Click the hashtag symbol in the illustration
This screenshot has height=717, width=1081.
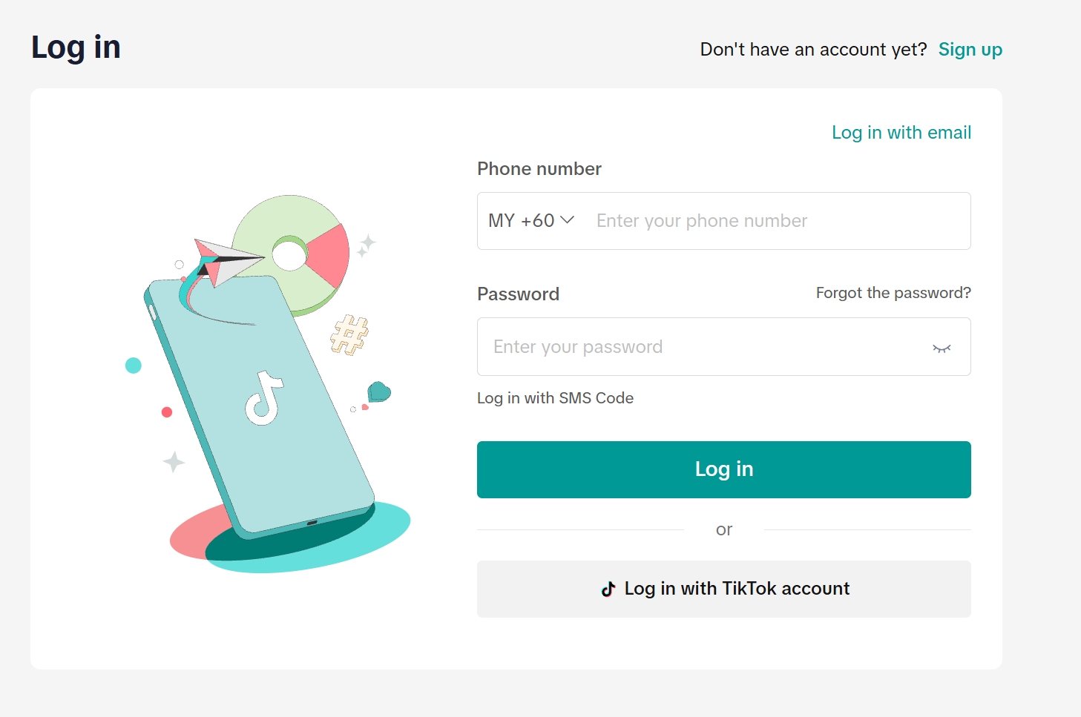click(349, 335)
